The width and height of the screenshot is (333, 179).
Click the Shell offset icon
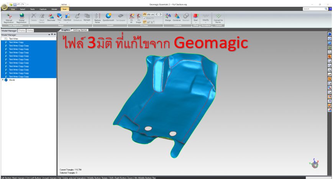click(195, 16)
